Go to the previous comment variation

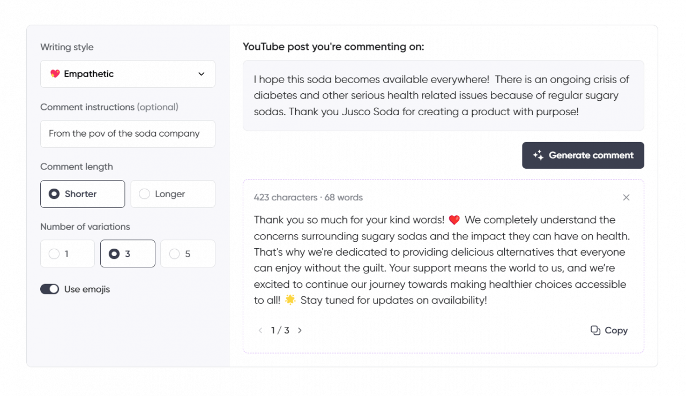[260, 331]
